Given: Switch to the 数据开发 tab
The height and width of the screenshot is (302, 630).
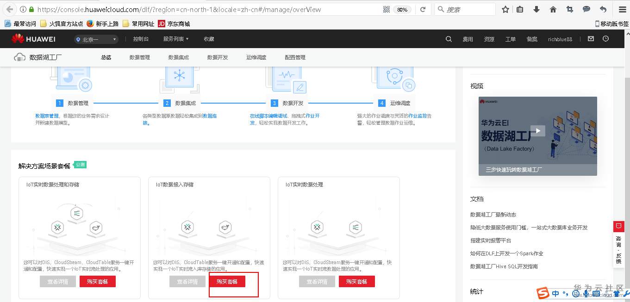Looking at the screenshot, I should (x=218, y=57).
